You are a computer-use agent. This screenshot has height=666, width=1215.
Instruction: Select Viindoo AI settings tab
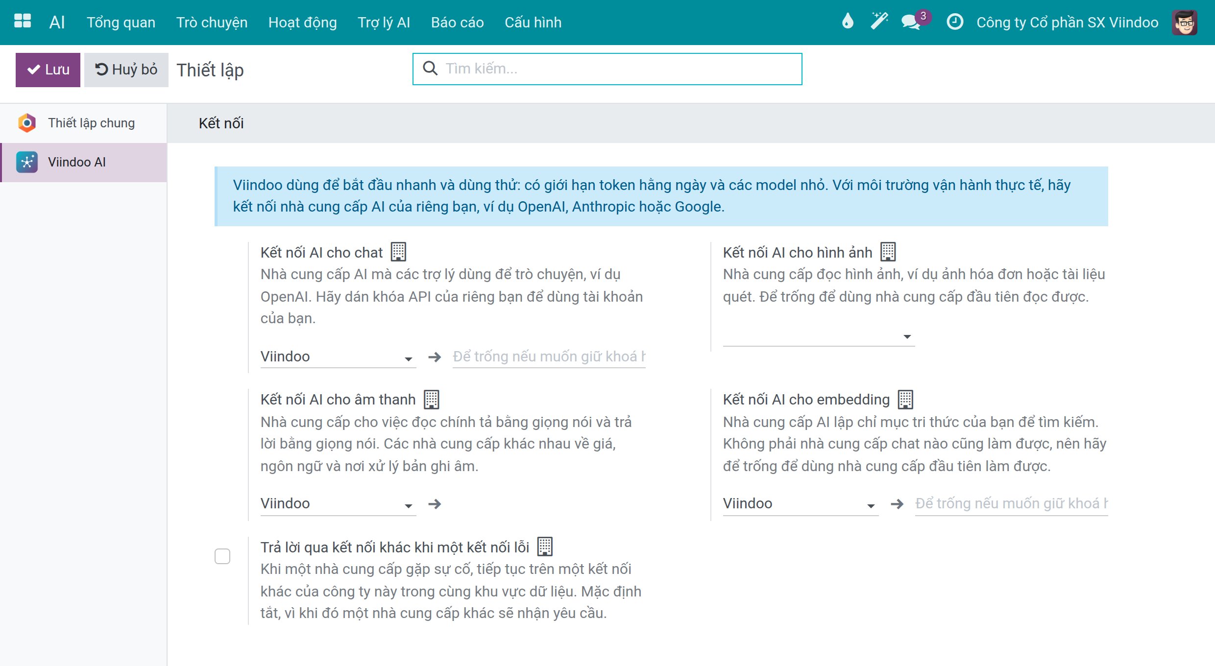click(x=83, y=163)
